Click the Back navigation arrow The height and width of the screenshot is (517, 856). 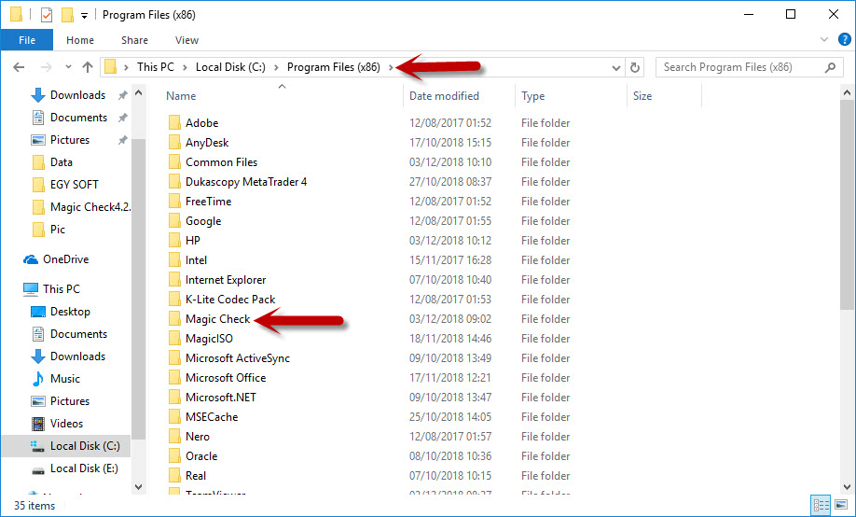(19, 67)
